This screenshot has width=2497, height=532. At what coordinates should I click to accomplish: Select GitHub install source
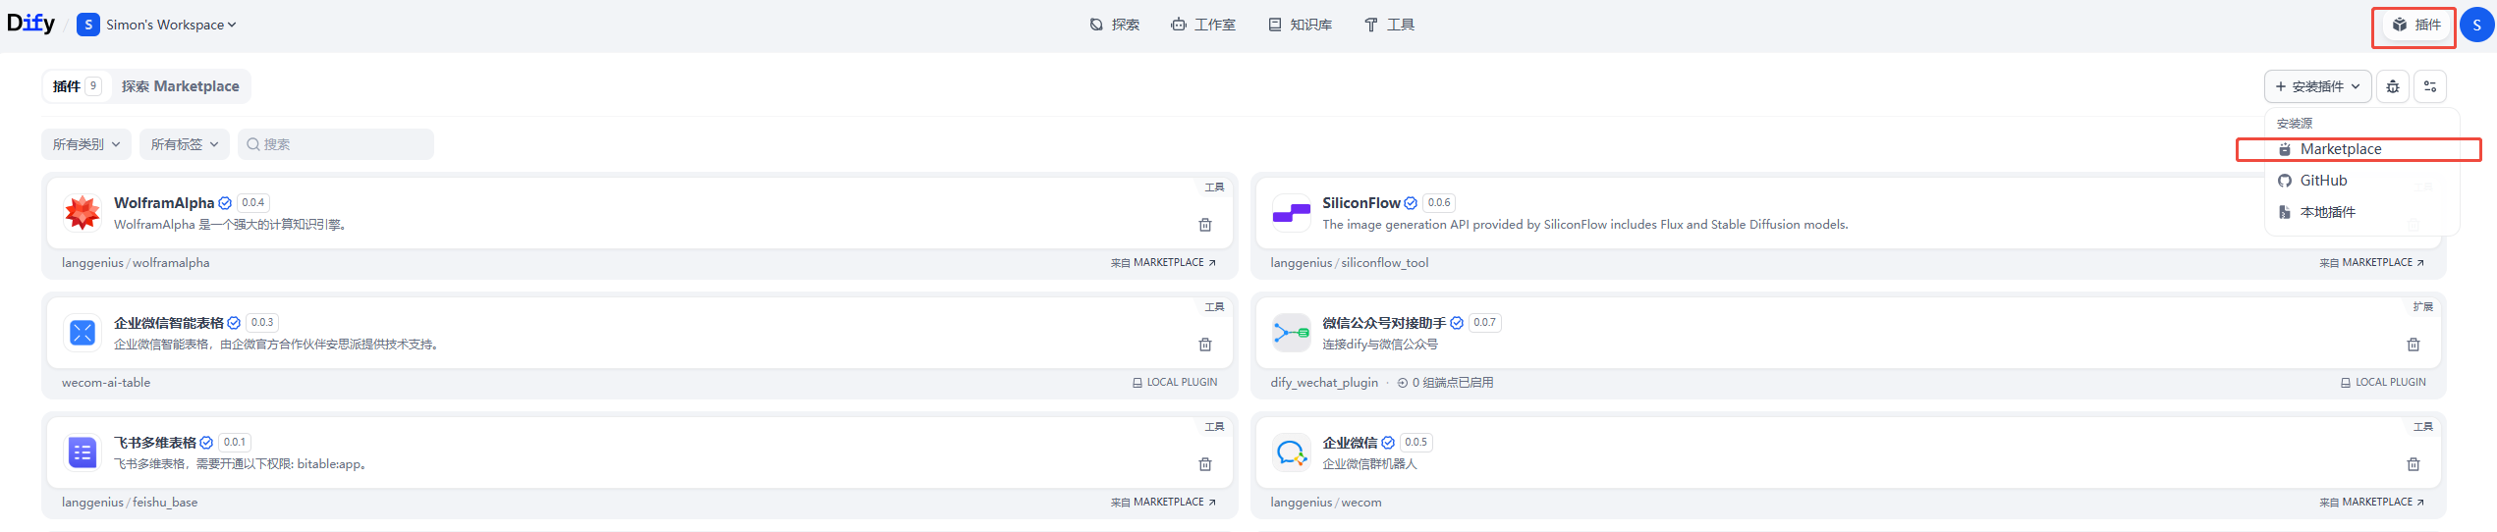point(2323,181)
